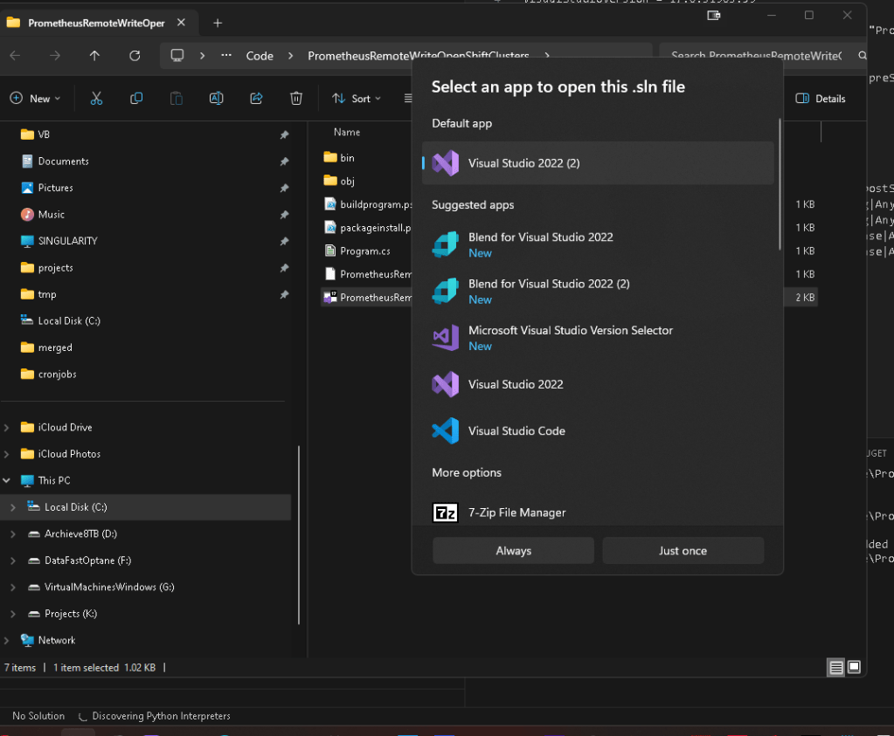Switch to details list view icon
This screenshot has height=736, width=894.
pos(835,668)
